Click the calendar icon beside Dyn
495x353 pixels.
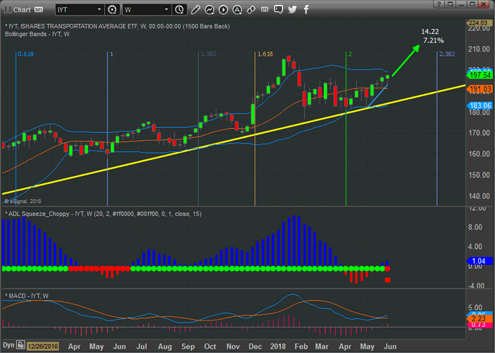20,346
